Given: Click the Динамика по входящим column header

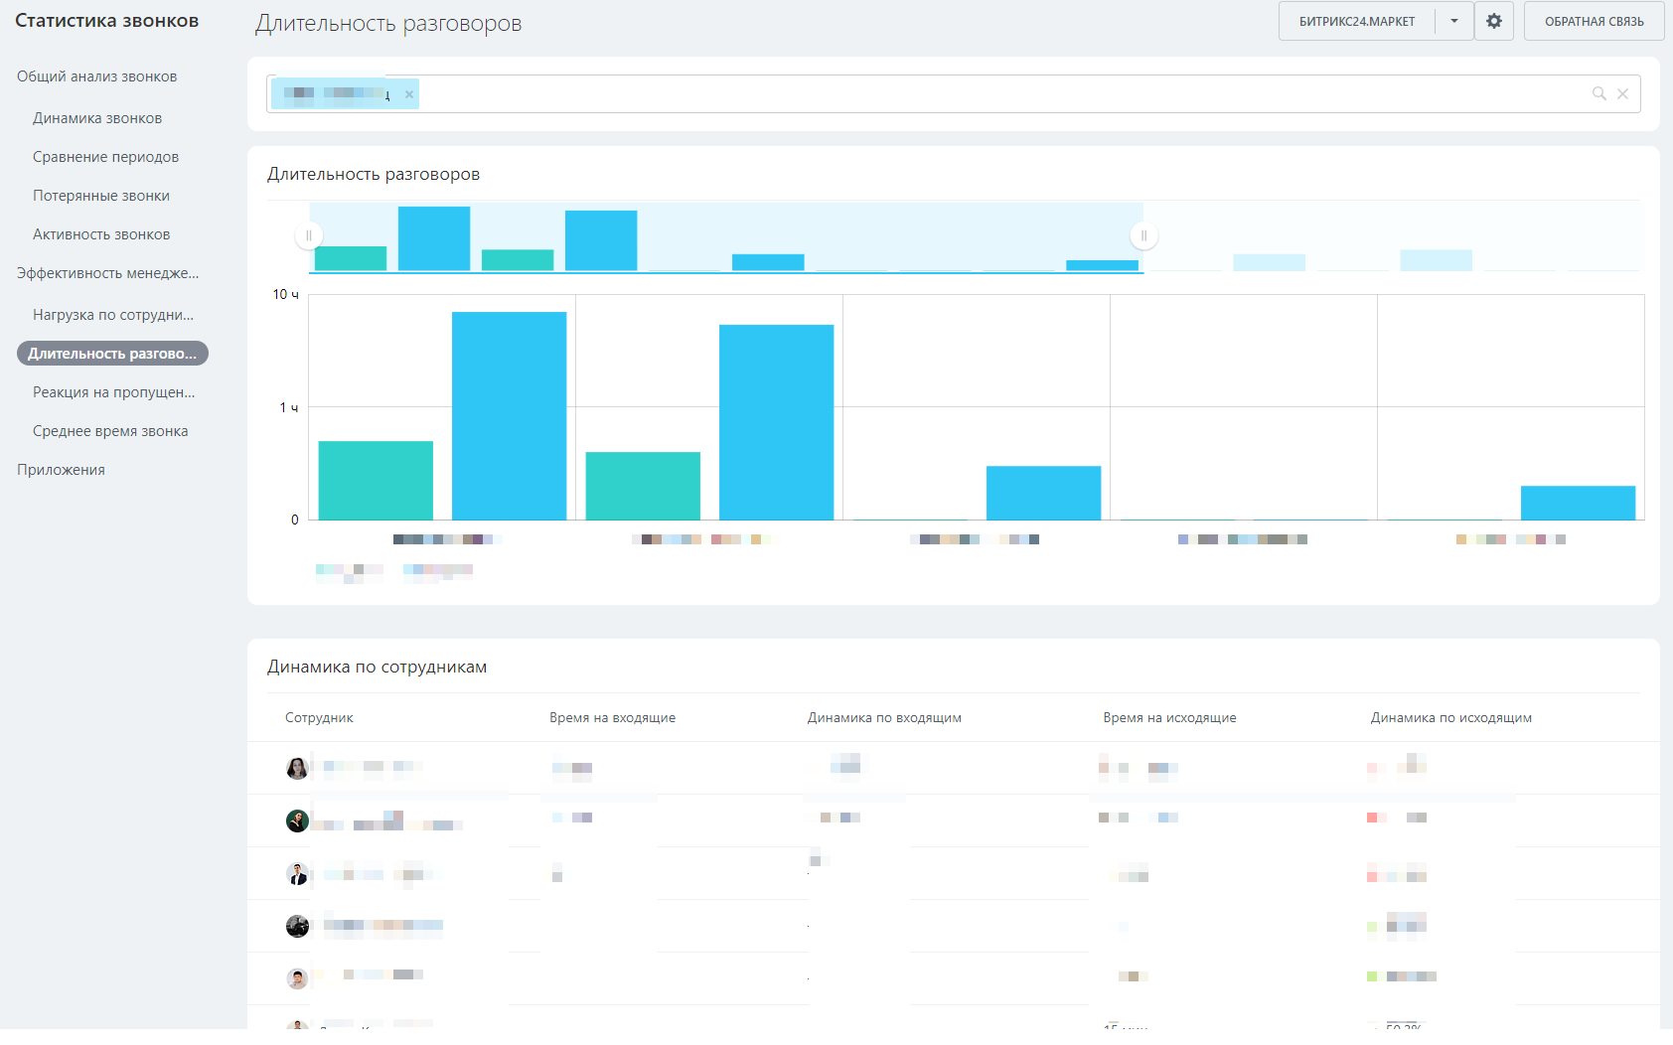Looking at the screenshot, I should tap(884, 717).
